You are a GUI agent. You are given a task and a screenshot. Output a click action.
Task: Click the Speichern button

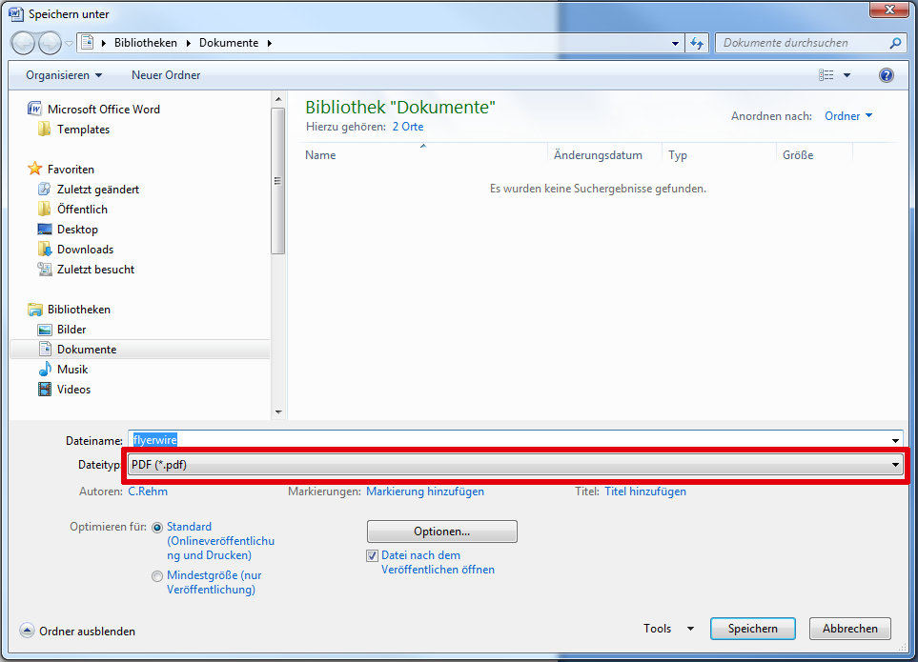(x=753, y=629)
